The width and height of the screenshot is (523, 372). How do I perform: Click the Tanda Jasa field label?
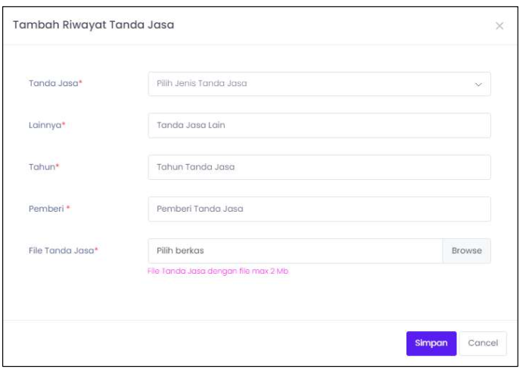pyautogui.click(x=53, y=84)
